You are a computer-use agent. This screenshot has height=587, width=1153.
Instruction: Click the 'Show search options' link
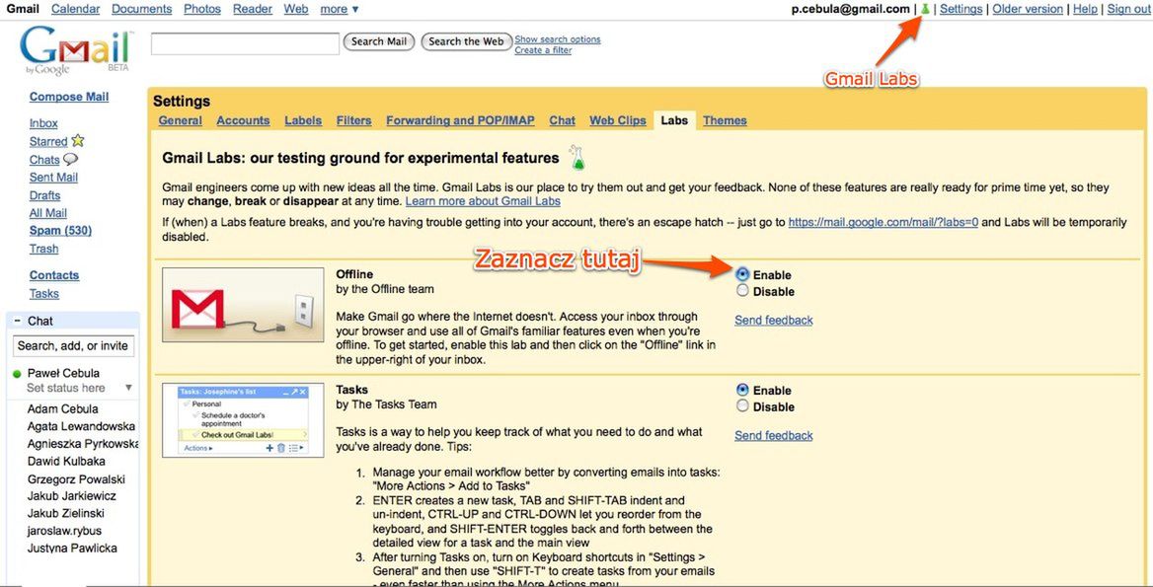pos(558,39)
